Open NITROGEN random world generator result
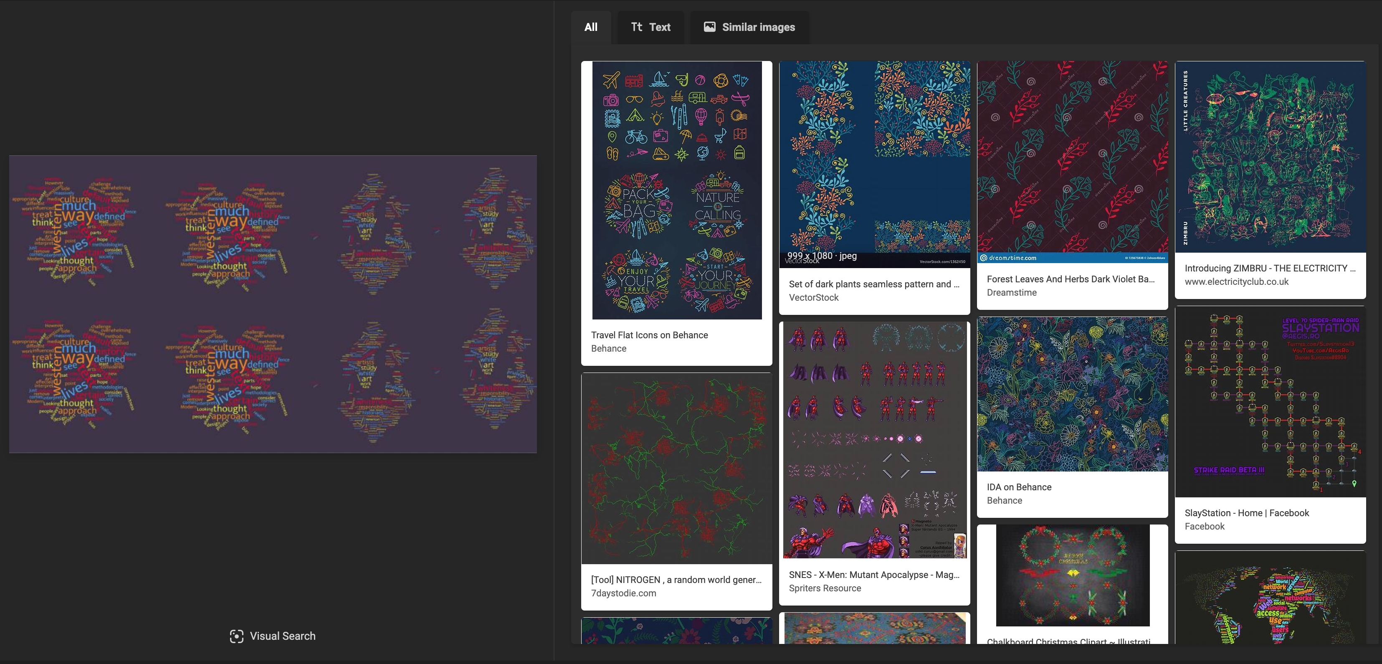Screen dimensions: 1382x664 676,580
